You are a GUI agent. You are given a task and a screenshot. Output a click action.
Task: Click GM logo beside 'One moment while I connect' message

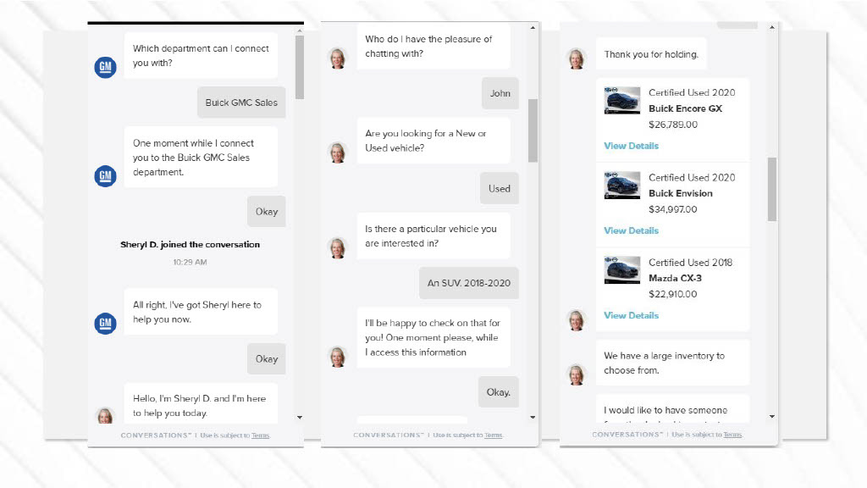point(105,176)
